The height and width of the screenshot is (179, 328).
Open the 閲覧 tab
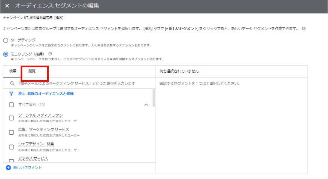point(32,71)
